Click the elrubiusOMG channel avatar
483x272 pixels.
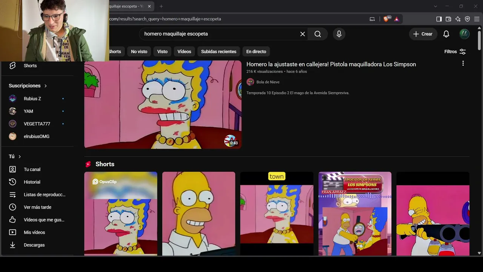point(13,136)
